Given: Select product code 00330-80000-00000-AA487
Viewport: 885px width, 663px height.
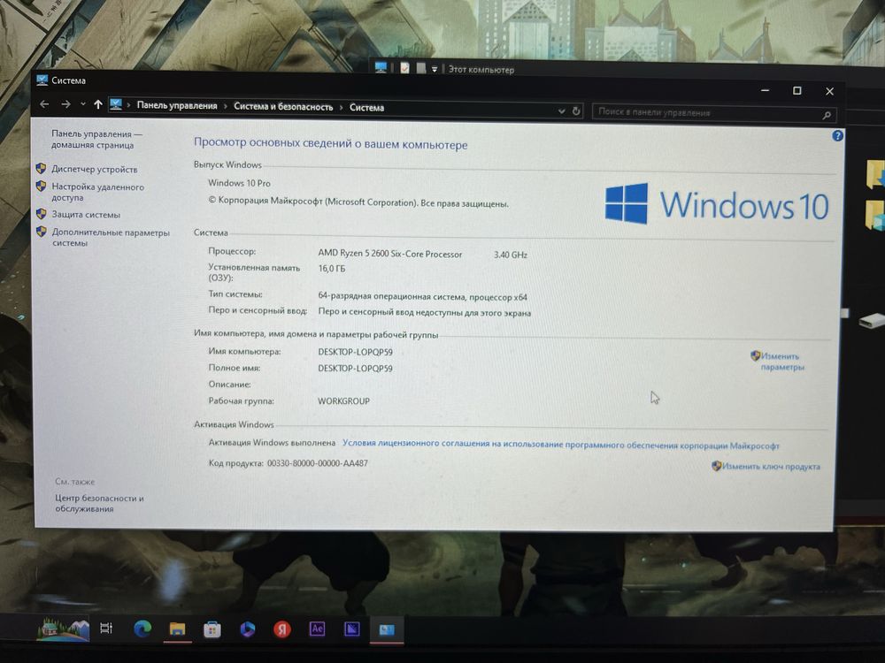Looking at the screenshot, I should pos(317,463).
